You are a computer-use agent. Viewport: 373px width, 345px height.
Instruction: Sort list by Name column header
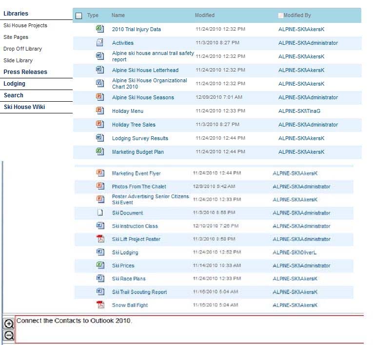point(118,16)
